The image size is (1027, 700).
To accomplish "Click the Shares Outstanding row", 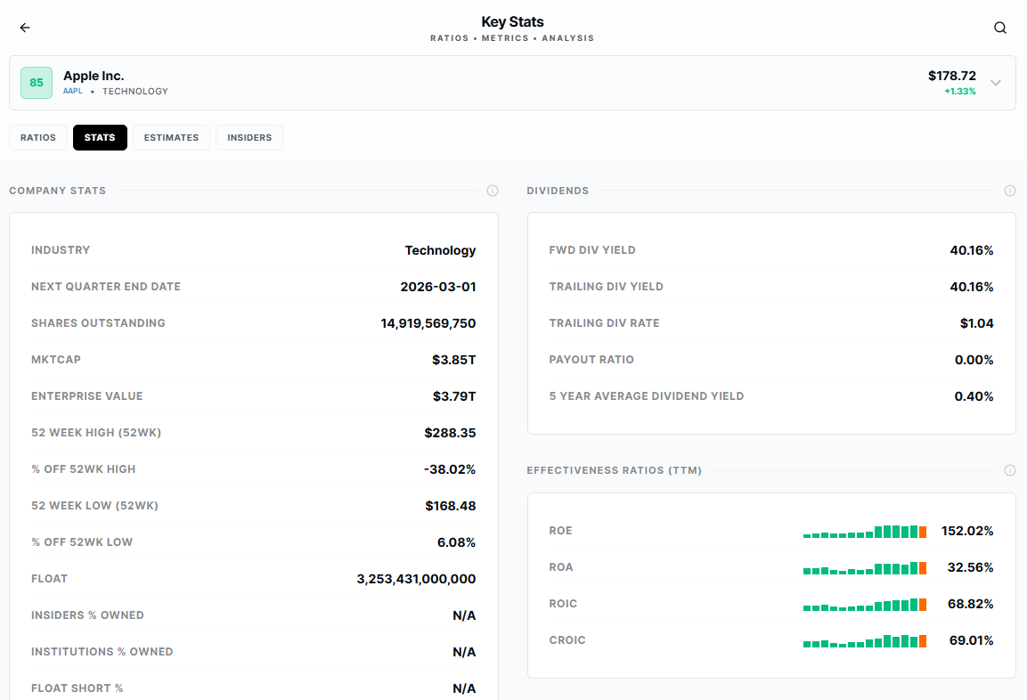I will click(254, 322).
